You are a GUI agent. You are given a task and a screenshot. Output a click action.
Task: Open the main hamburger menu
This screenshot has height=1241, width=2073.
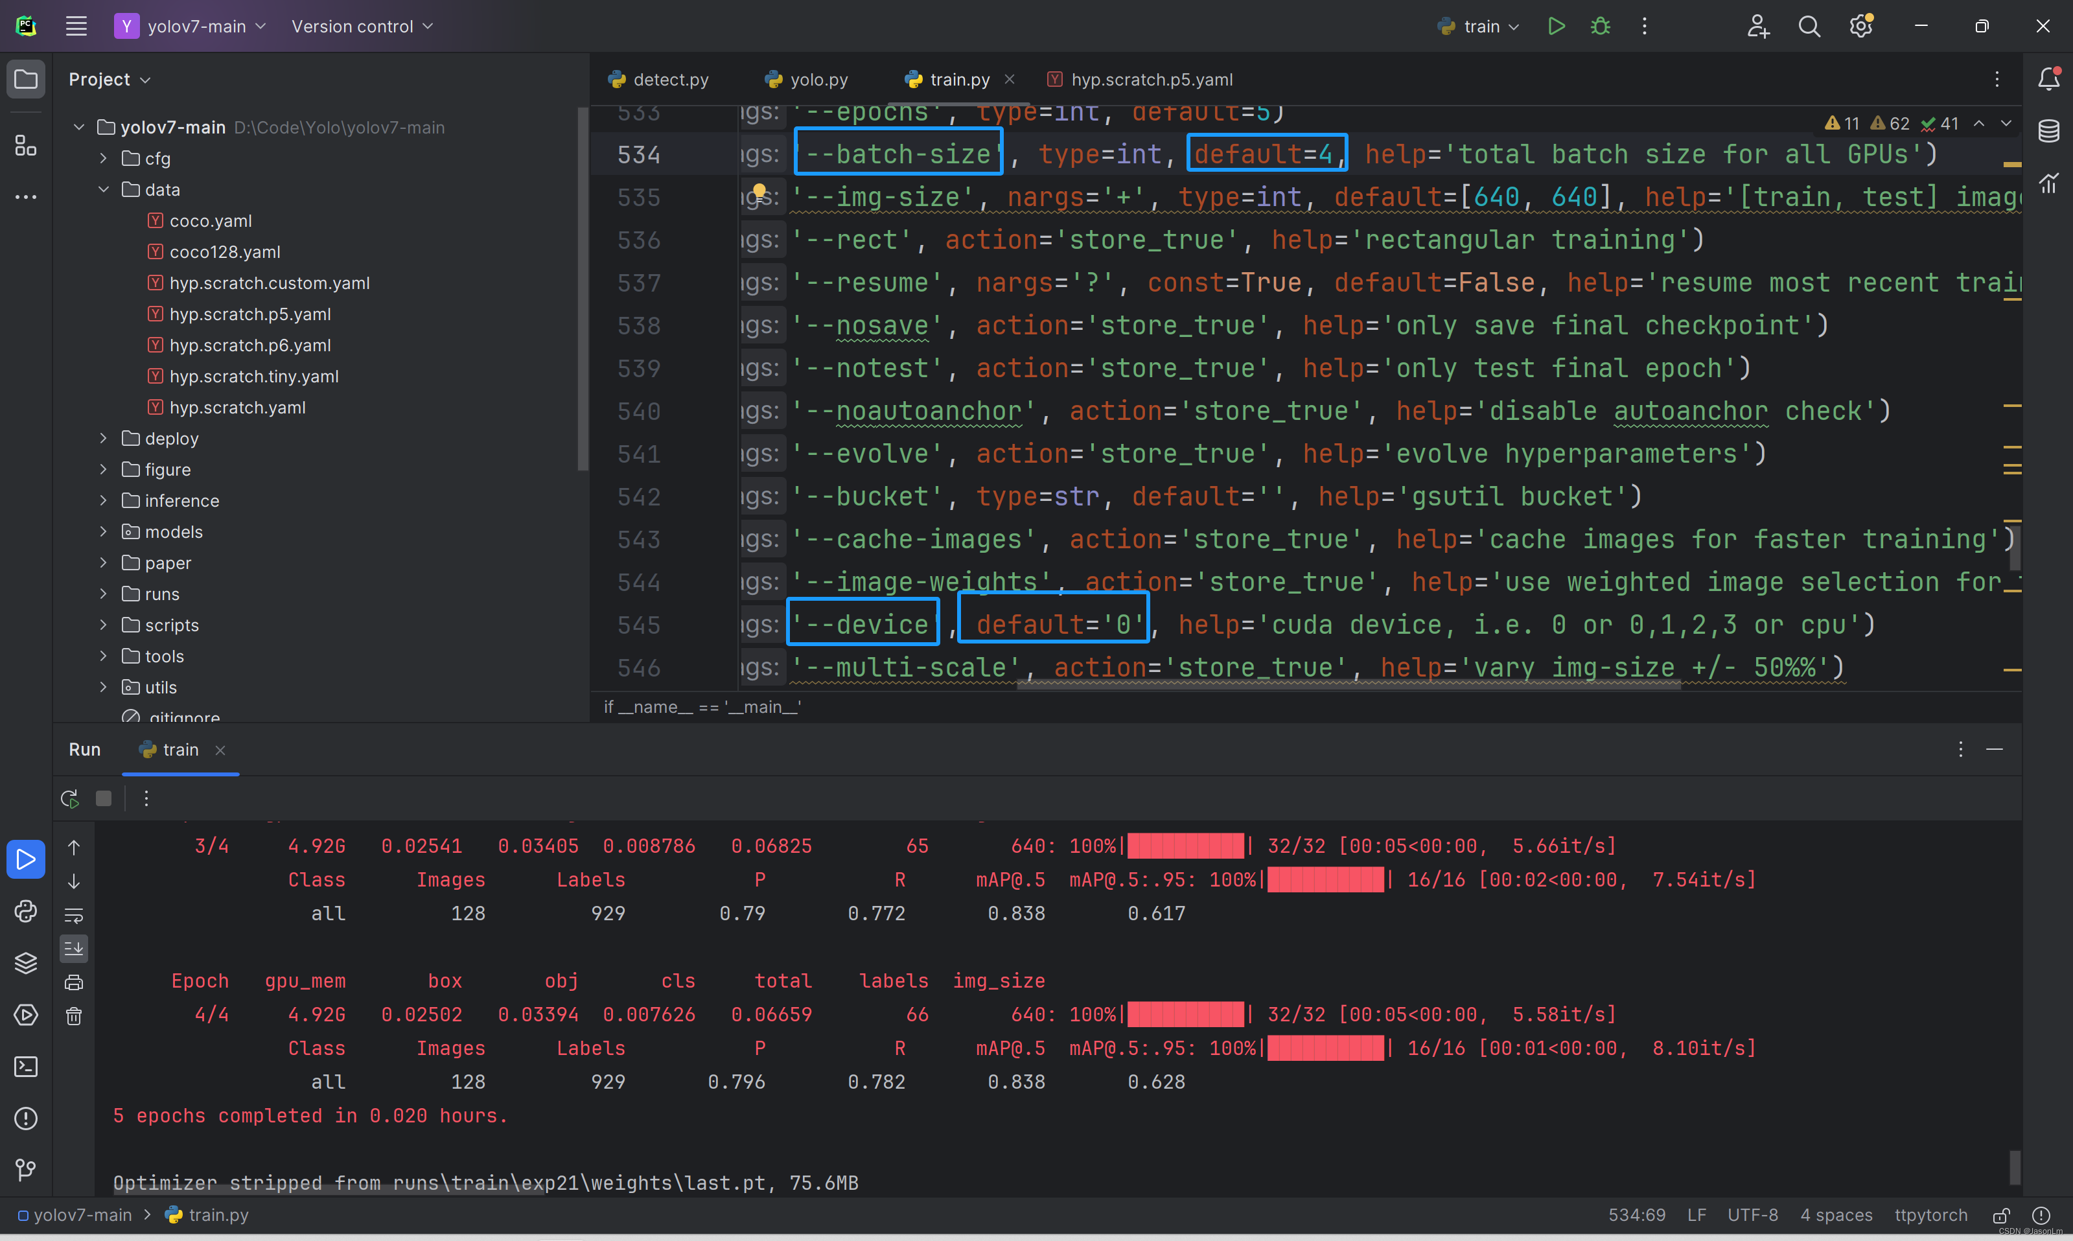coord(76,26)
